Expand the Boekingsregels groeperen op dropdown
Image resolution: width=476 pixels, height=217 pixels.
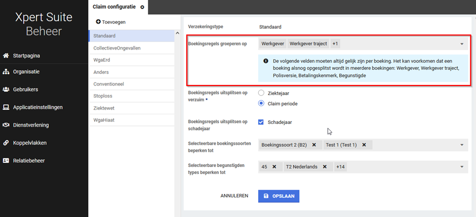point(462,44)
